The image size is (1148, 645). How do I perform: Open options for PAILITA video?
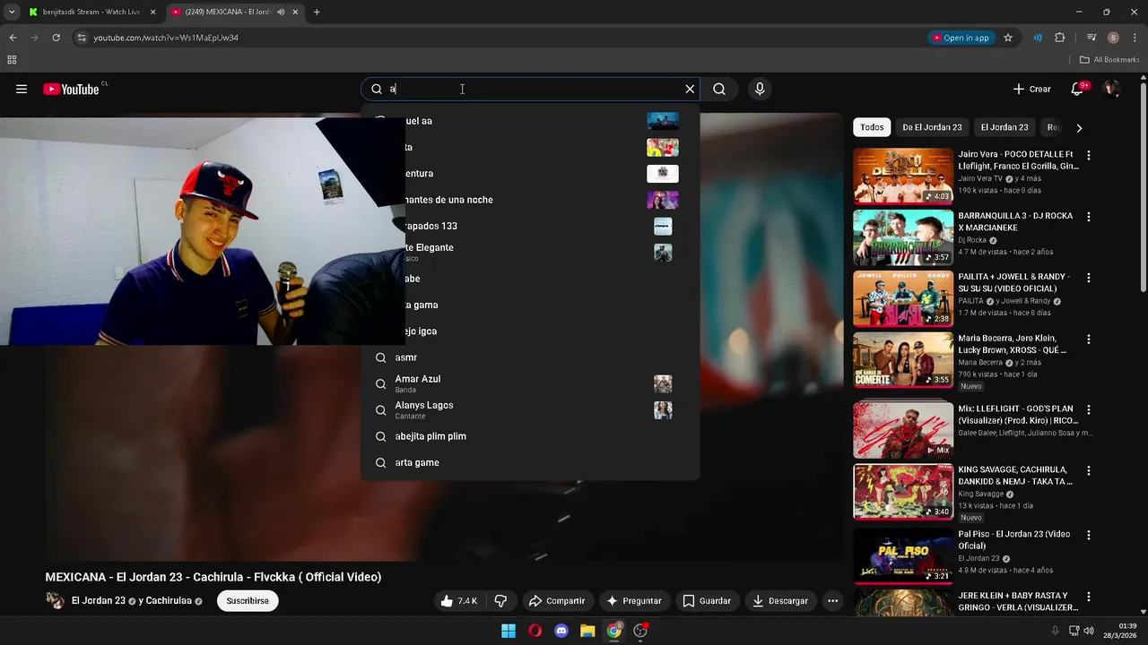click(x=1089, y=278)
